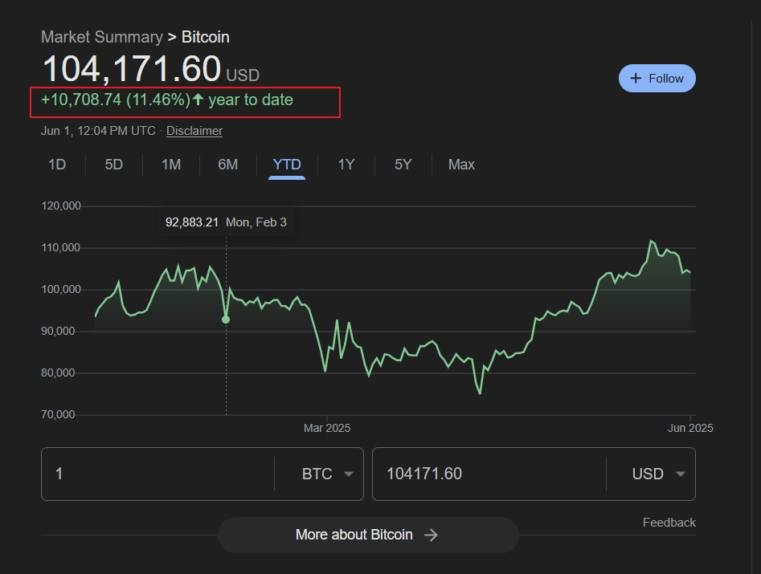Click the Jun 1, 12:04 PM UTC timestamp

(x=99, y=131)
